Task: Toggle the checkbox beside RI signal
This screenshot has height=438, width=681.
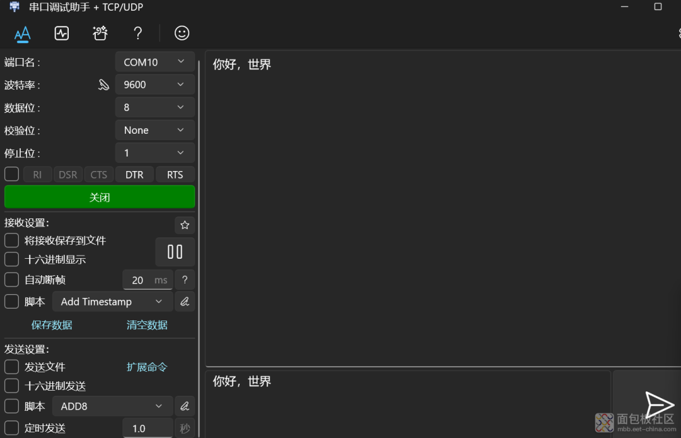Action: point(12,174)
